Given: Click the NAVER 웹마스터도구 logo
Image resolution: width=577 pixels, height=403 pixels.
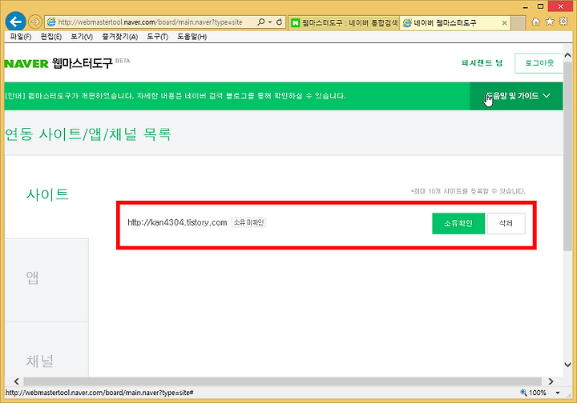Looking at the screenshot, I should tap(59, 63).
